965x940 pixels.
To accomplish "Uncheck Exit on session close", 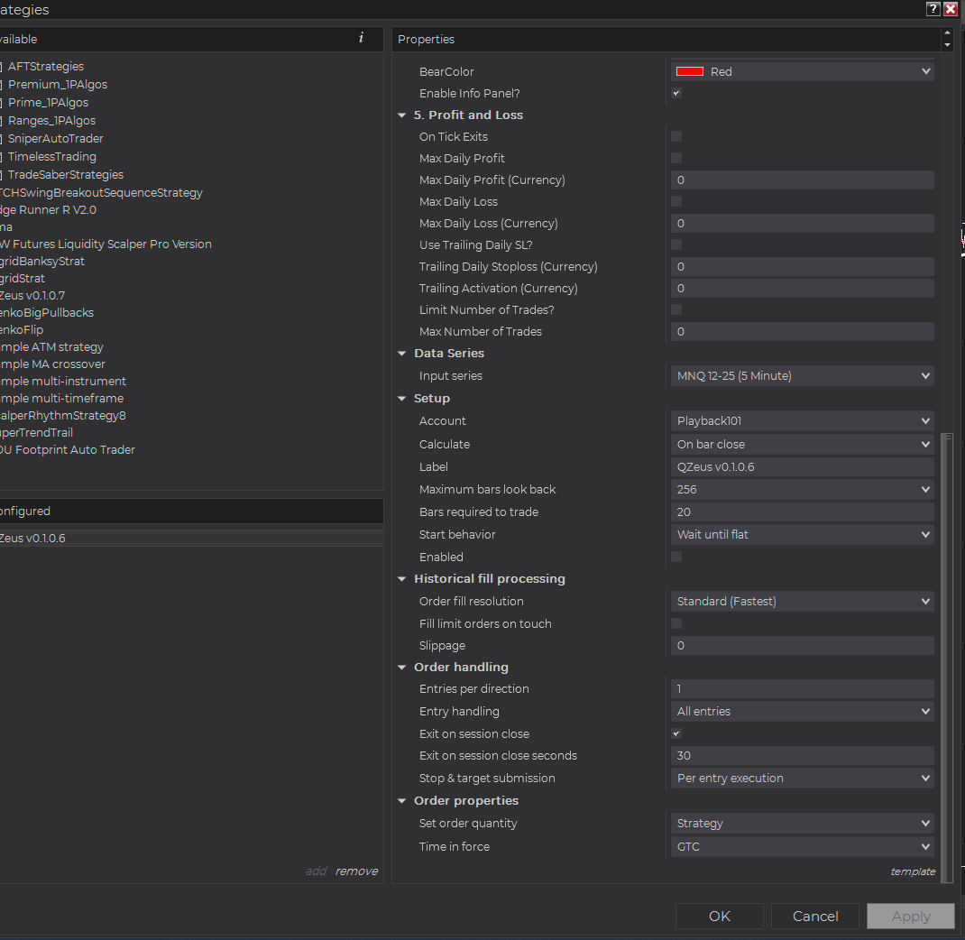I will [676, 734].
